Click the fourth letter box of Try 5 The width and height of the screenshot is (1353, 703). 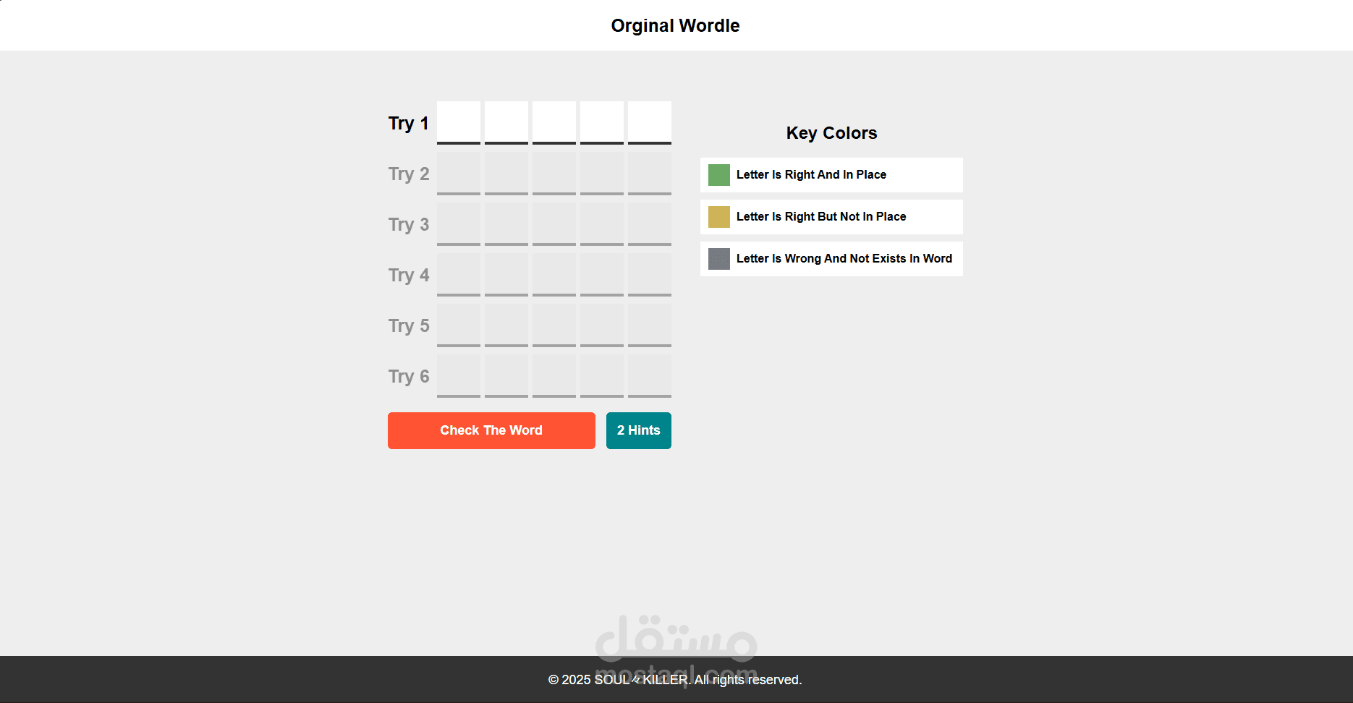[x=602, y=325]
